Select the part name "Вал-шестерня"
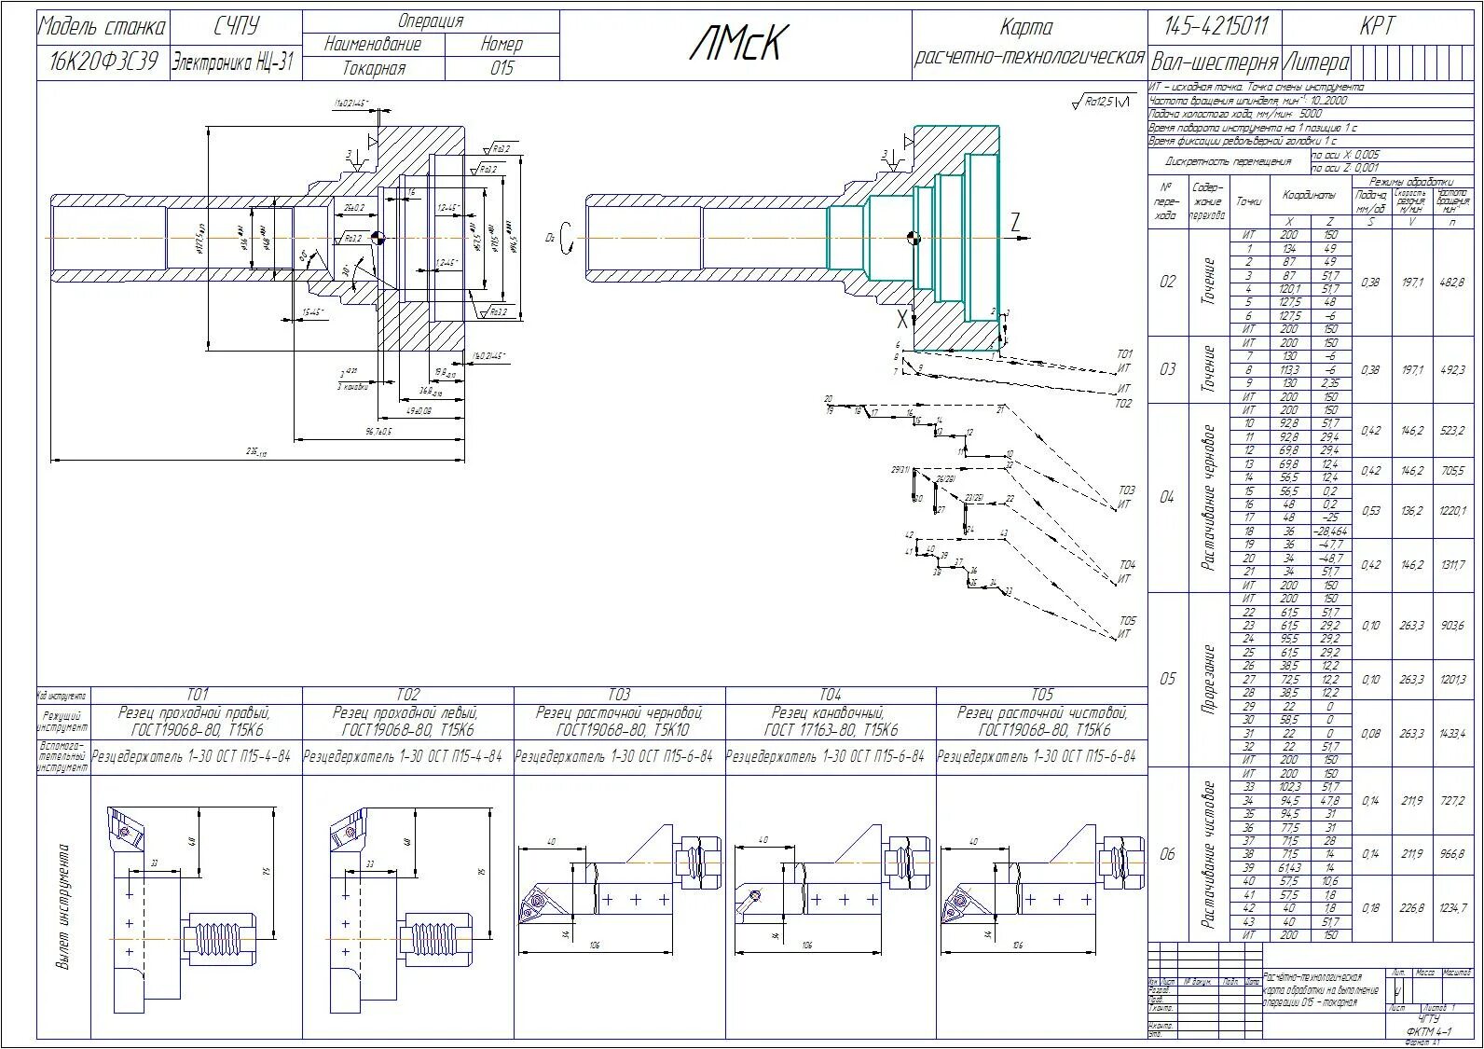 (x=1215, y=62)
